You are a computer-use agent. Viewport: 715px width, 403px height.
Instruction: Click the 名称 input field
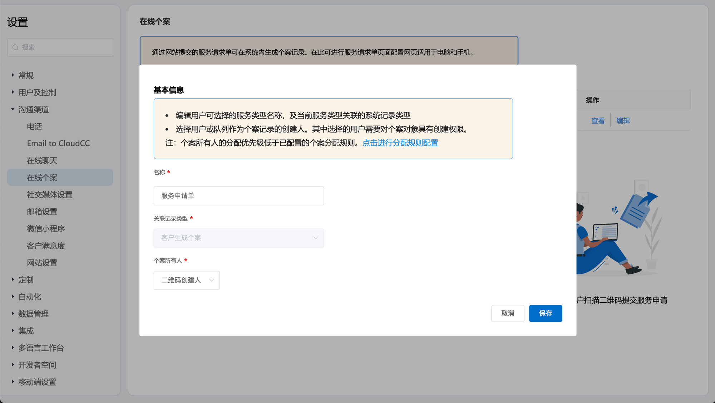tap(238, 196)
